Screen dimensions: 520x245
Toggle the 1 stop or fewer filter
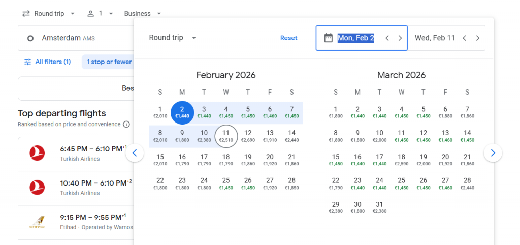(109, 62)
